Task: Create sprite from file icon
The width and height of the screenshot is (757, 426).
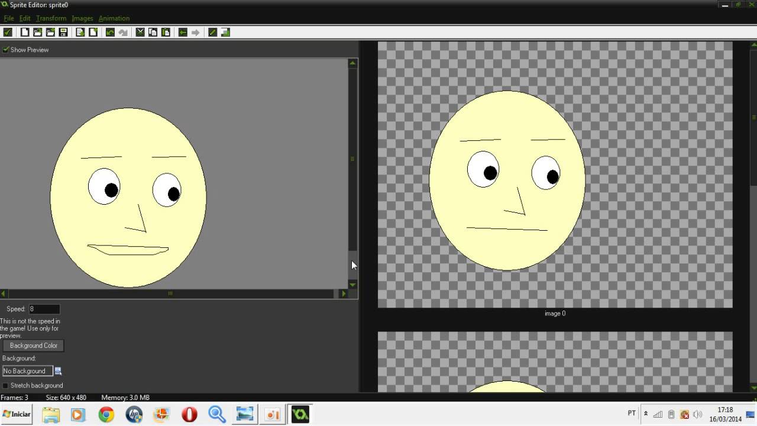Action: [x=37, y=33]
